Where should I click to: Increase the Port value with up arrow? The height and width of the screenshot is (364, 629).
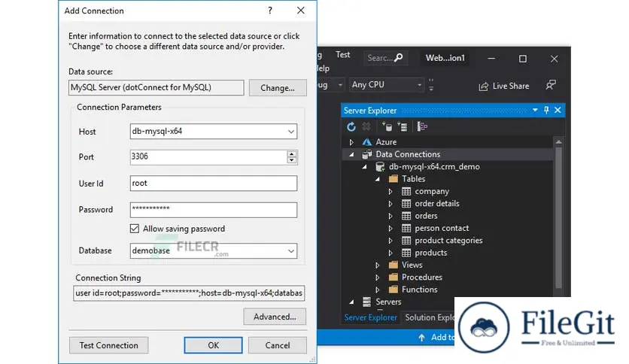pos(292,154)
